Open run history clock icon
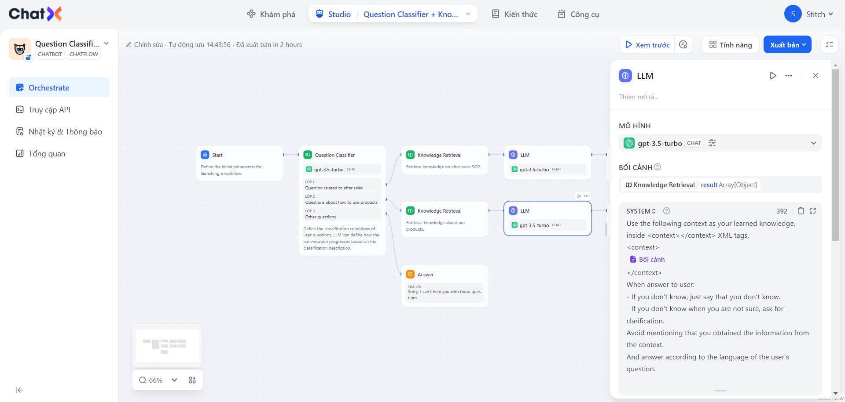Image resolution: width=845 pixels, height=402 pixels. pos(683,45)
